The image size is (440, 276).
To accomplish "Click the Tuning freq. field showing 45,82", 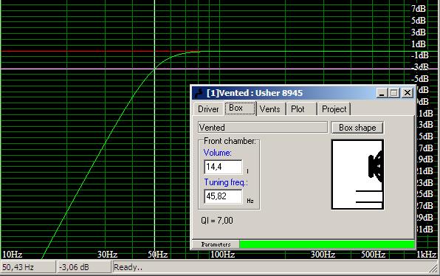I will [x=223, y=196].
